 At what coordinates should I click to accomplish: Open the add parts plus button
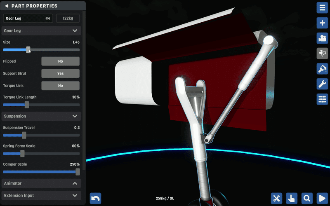322,23
